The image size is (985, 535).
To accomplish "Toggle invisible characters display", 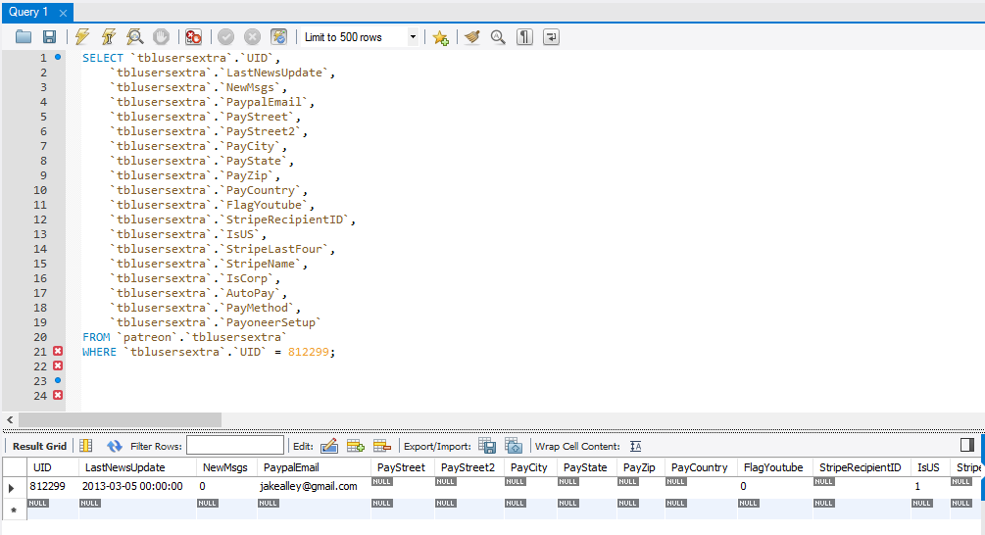I will point(524,37).
